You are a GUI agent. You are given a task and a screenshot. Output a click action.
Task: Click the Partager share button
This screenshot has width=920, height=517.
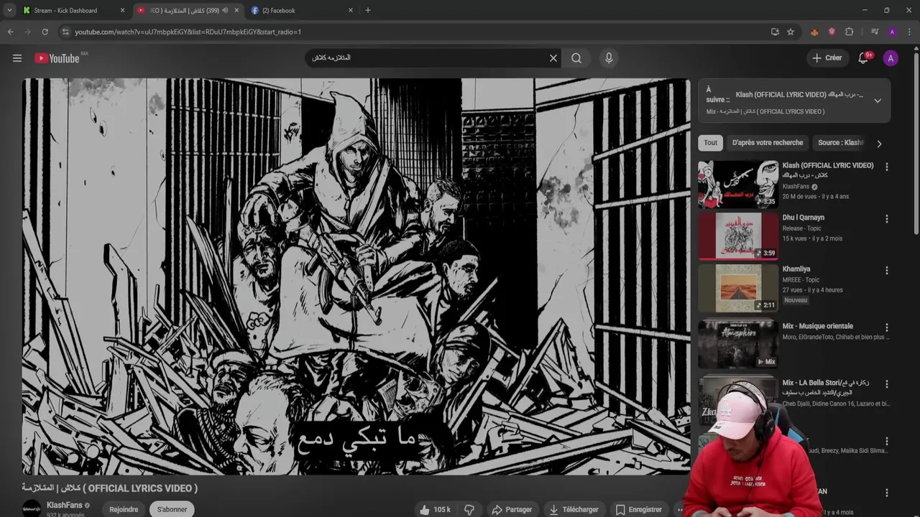click(512, 510)
